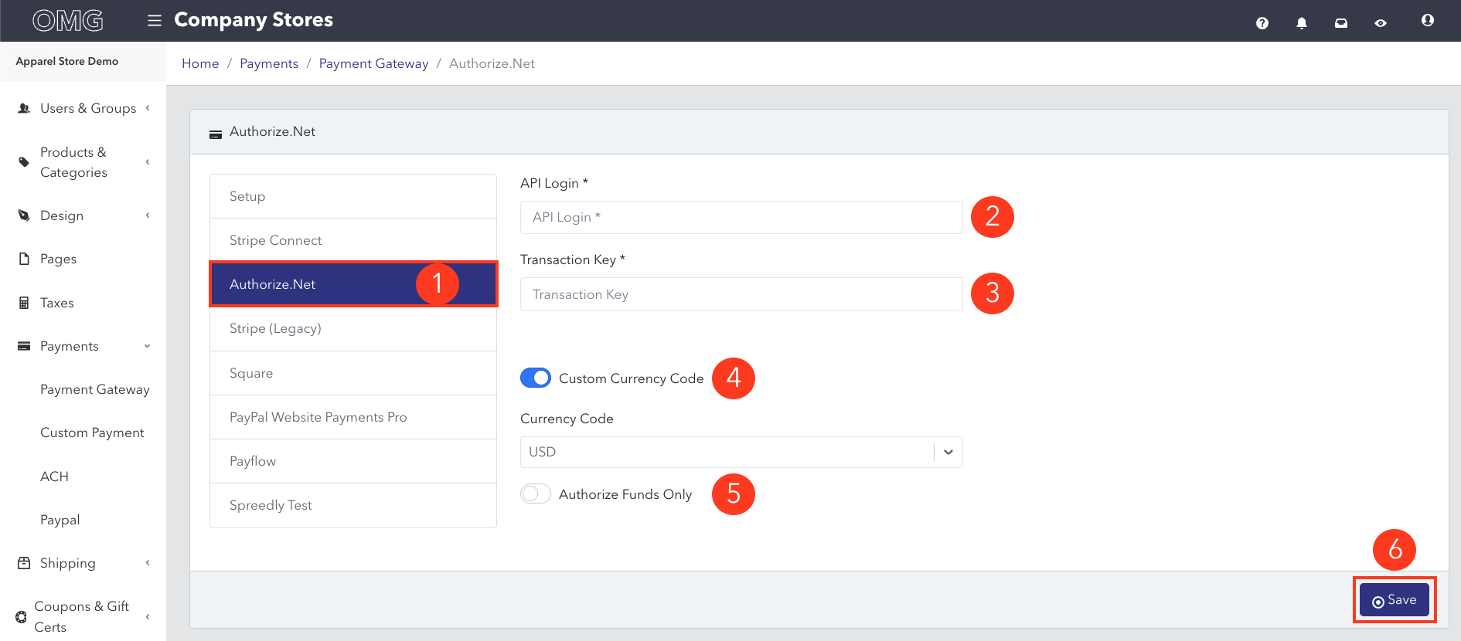The image size is (1461, 641).
Task: Click the Taxes calculator icon
Action: pyautogui.click(x=24, y=303)
